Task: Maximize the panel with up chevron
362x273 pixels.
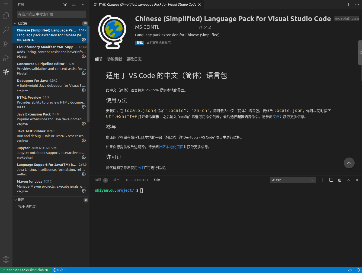Action: [348, 180]
